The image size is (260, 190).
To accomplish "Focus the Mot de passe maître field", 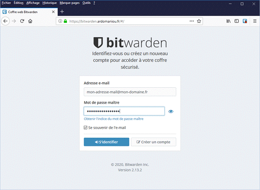I will pos(124,111).
